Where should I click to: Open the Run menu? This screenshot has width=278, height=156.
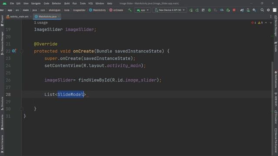pos(75,3)
